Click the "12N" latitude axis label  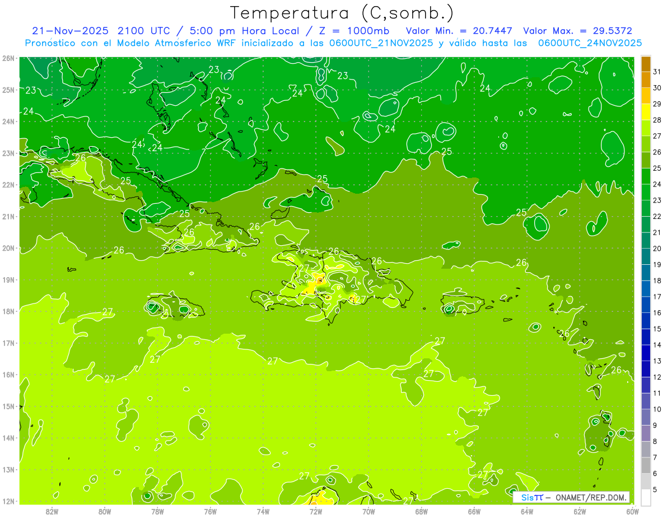pos(8,501)
